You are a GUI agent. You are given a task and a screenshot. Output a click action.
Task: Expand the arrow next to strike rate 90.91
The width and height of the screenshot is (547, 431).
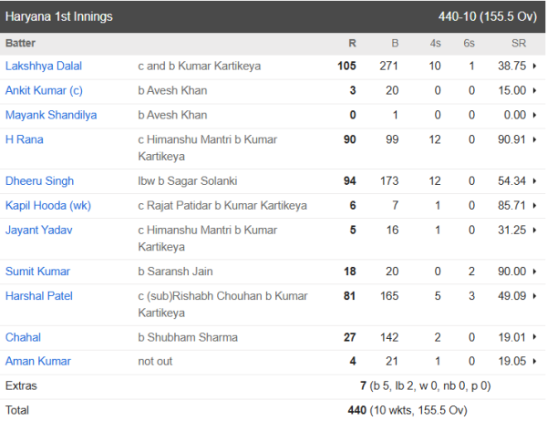tap(533, 140)
